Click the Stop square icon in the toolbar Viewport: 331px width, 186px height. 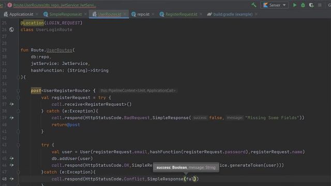coord(320,5)
